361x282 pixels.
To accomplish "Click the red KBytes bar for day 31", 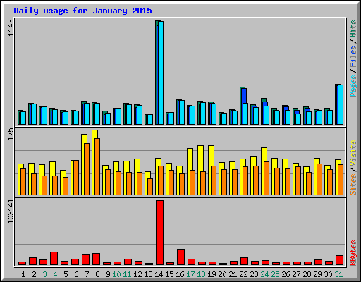I will tap(339, 260).
